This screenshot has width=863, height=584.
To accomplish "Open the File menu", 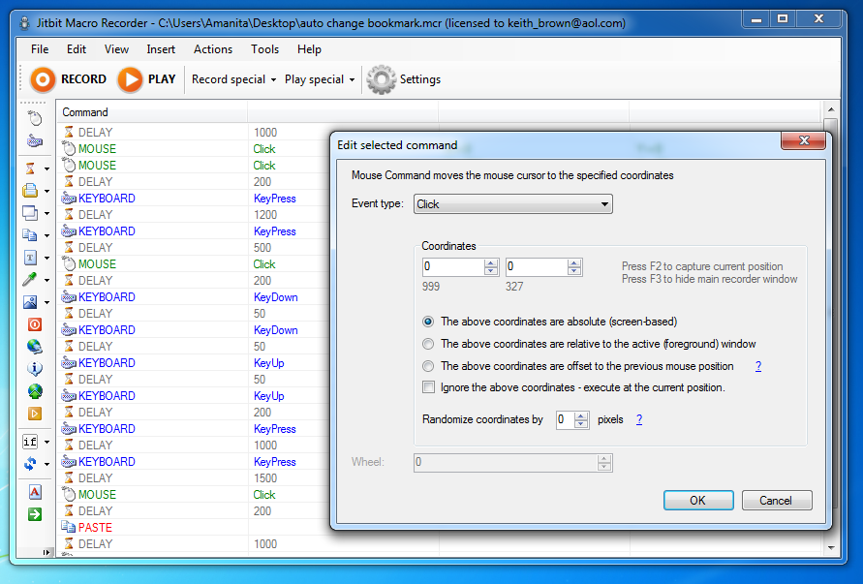I will coord(40,49).
